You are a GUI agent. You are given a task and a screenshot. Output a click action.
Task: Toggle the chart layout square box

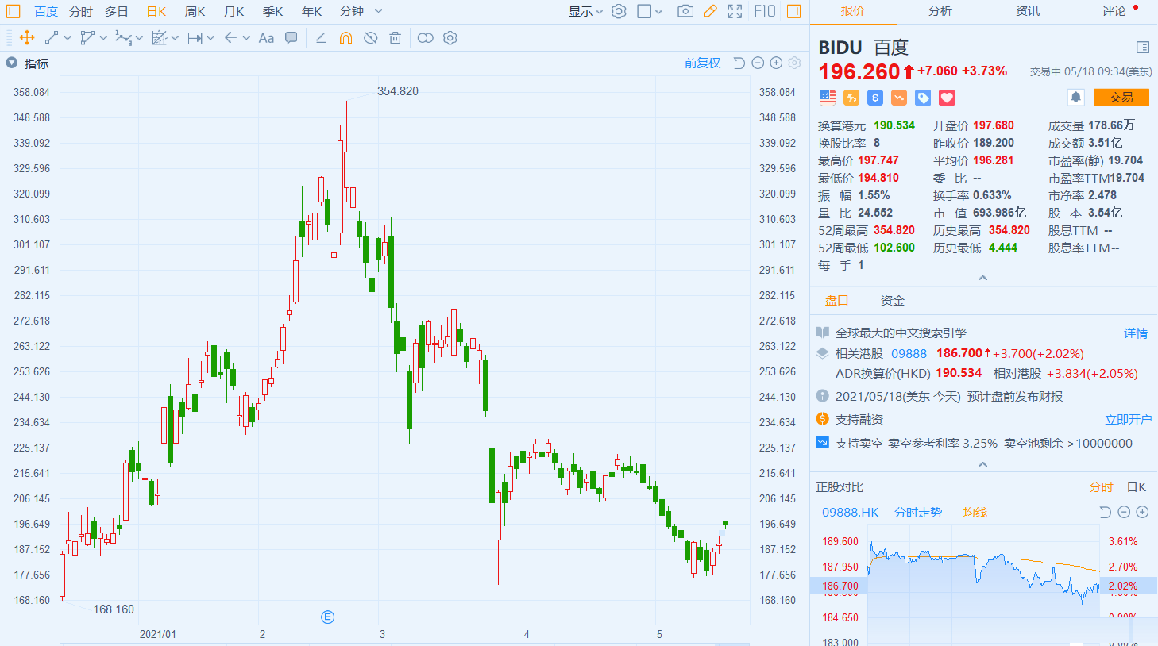click(x=644, y=11)
